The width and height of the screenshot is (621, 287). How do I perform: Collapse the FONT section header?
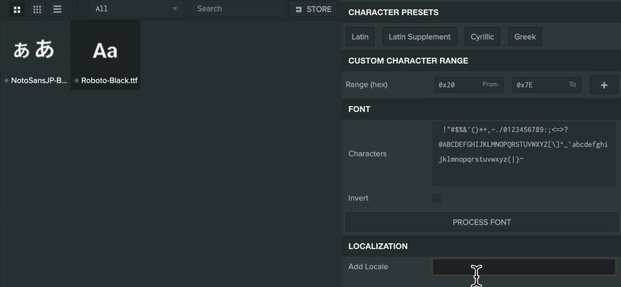(481, 109)
